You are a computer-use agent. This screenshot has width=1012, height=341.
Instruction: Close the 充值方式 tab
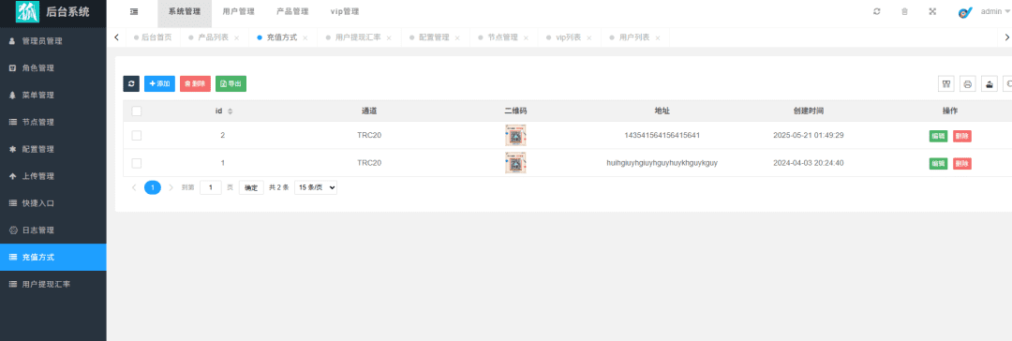coord(305,38)
